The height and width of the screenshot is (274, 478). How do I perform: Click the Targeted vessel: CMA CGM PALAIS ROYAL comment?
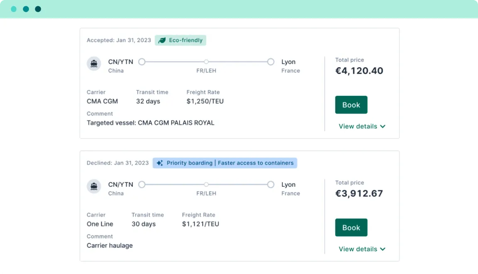point(151,122)
